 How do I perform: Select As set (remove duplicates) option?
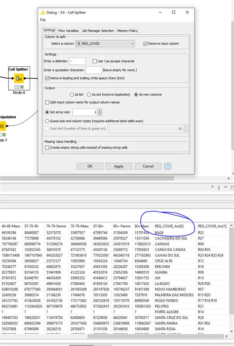89,95
